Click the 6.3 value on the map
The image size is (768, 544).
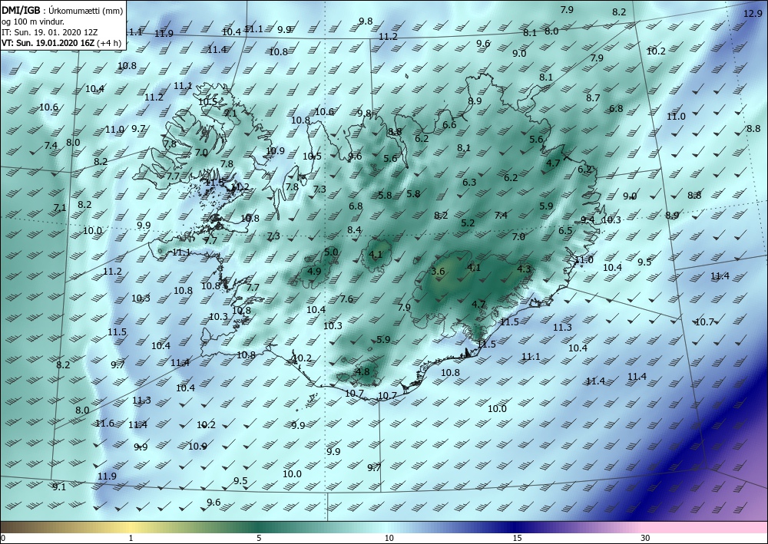[469, 182]
